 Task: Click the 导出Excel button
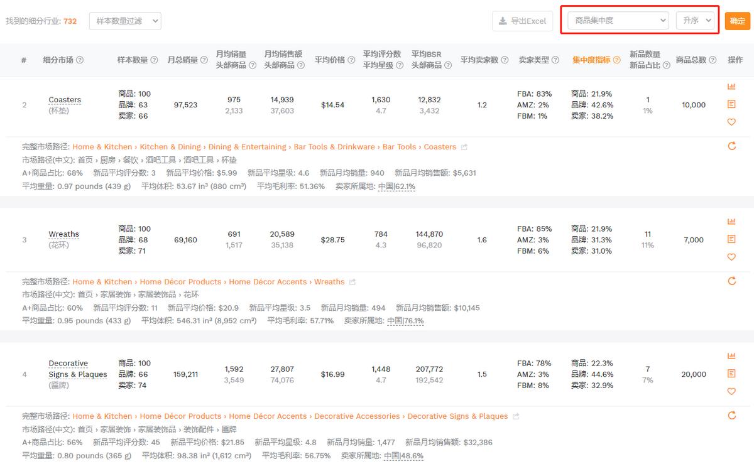[x=522, y=21]
